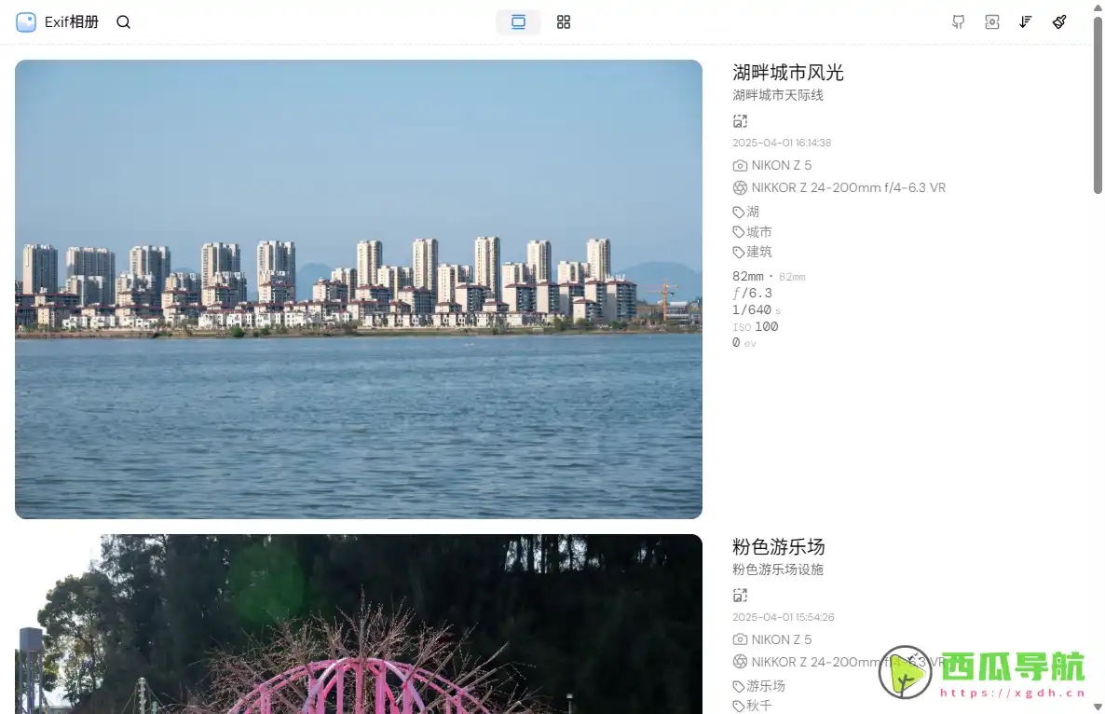Click the 湖畔城市天际线 subtitle

[778, 95]
